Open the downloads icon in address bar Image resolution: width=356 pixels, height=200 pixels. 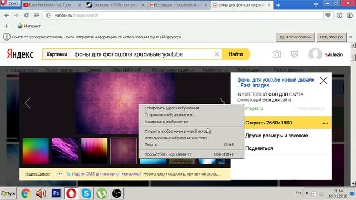click(339, 16)
